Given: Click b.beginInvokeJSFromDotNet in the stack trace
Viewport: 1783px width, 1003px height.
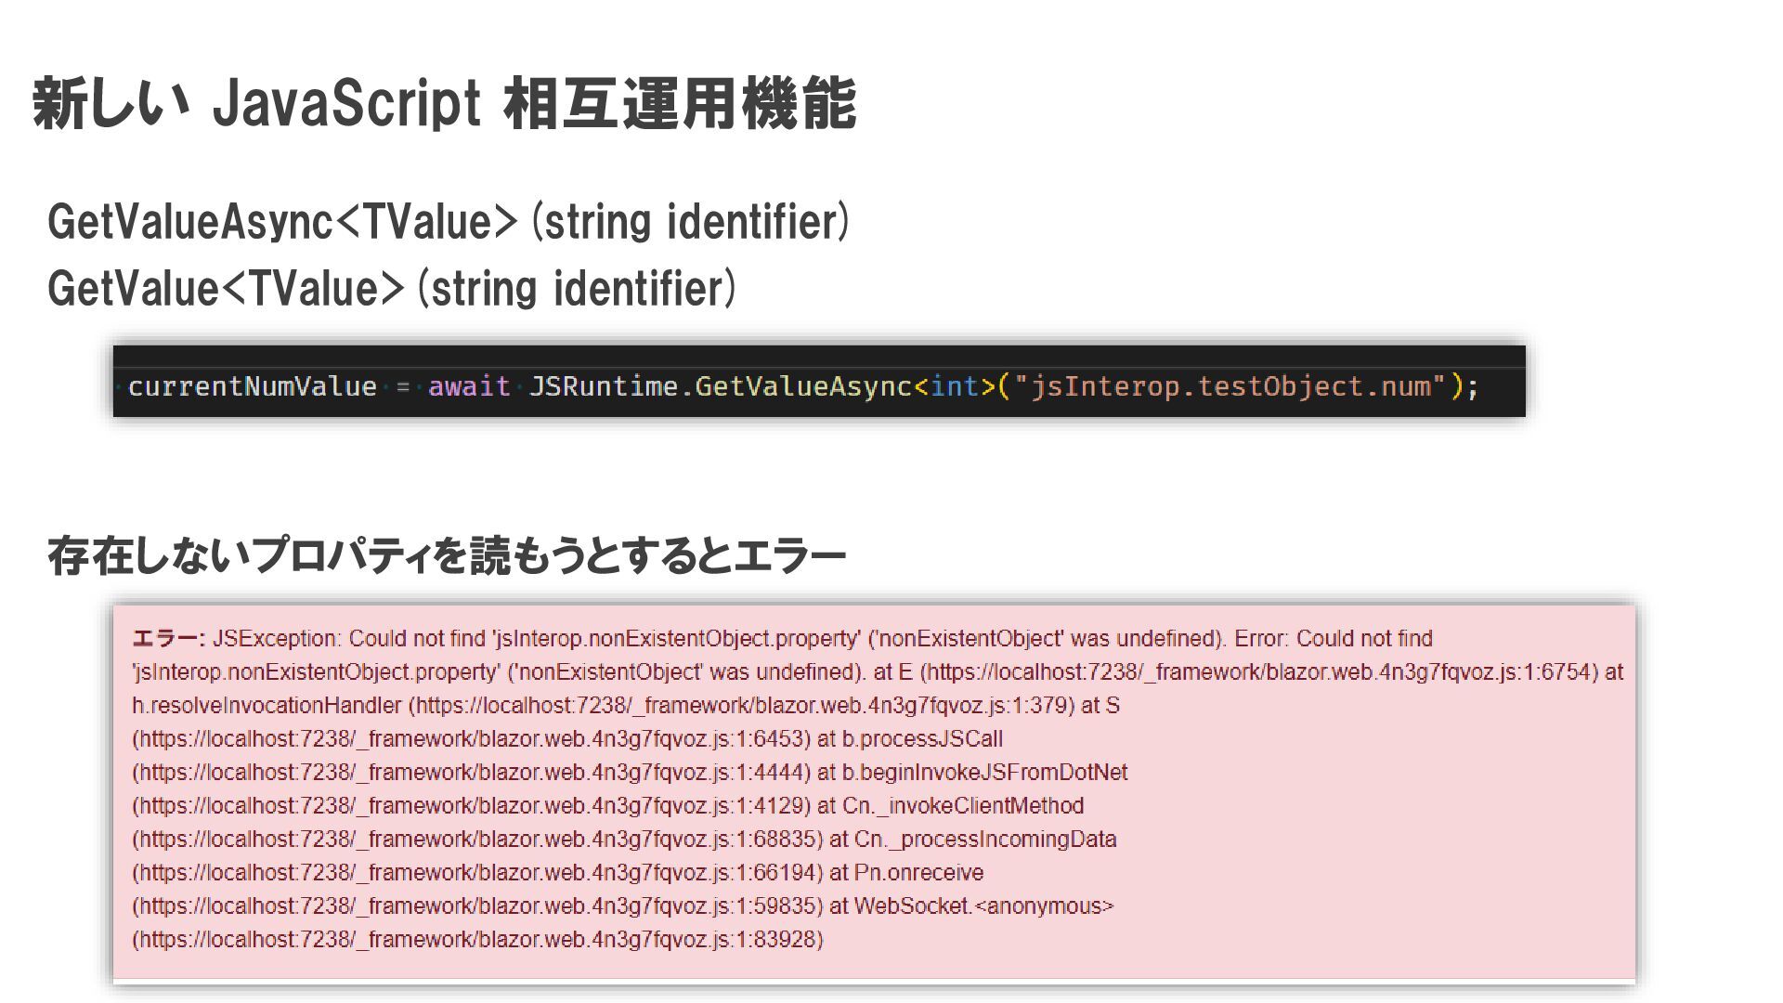Looking at the screenshot, I should (x=984, y=773).
